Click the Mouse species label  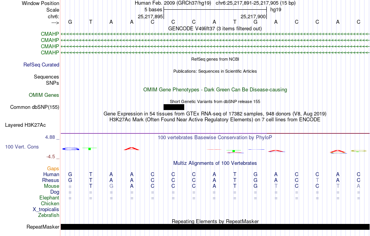point(51,186)
